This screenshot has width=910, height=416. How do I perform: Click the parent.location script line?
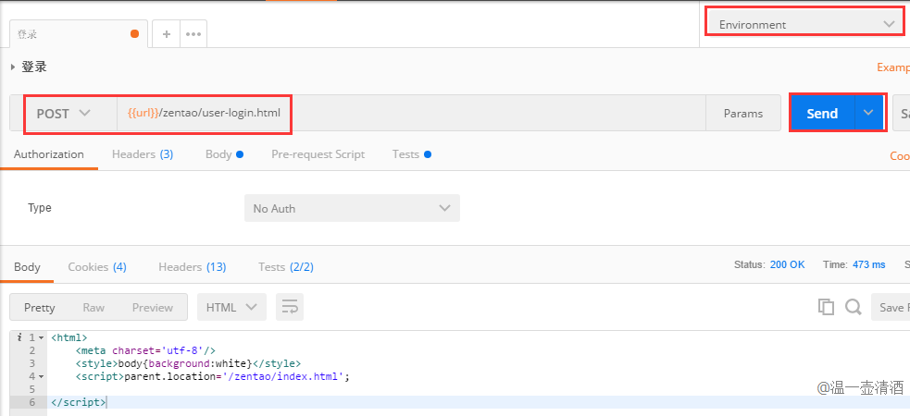pyautogui.click(x=212, y=376)
